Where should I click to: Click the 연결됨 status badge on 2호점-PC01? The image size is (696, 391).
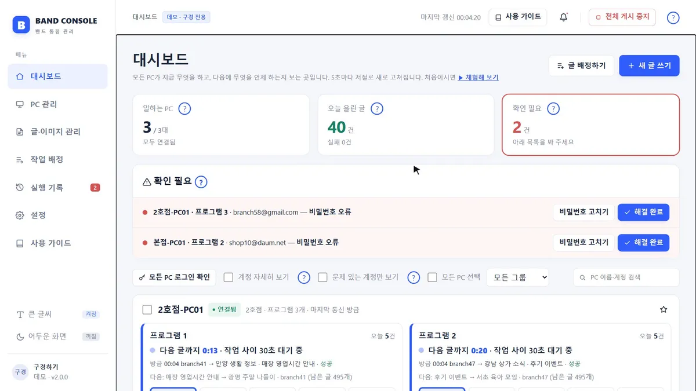(x=224, y=310)
